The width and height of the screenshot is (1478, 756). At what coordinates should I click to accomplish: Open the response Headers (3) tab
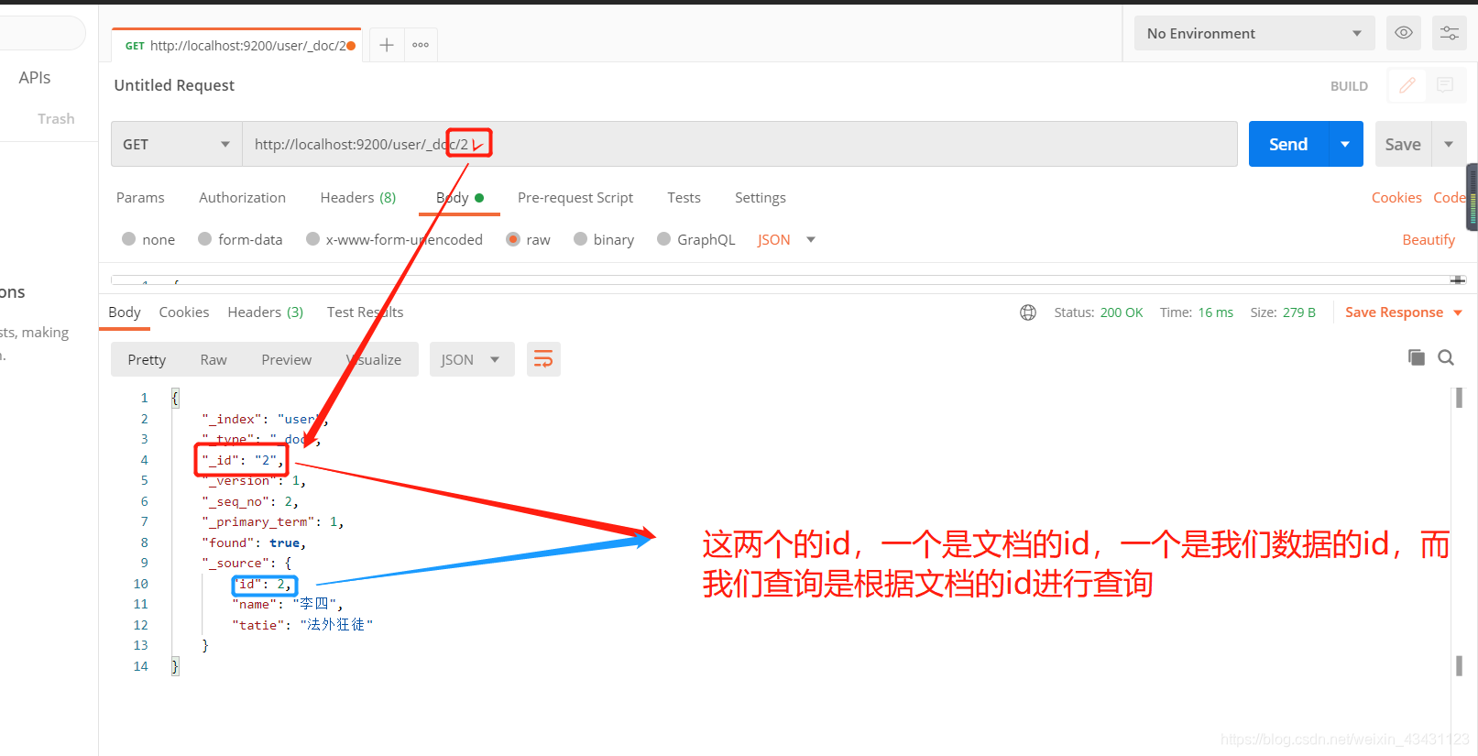(266, 312)
